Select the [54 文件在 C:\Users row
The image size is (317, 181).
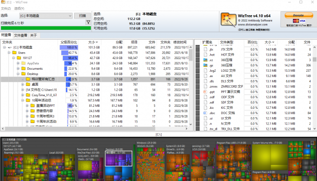click(x=95, y=90)
